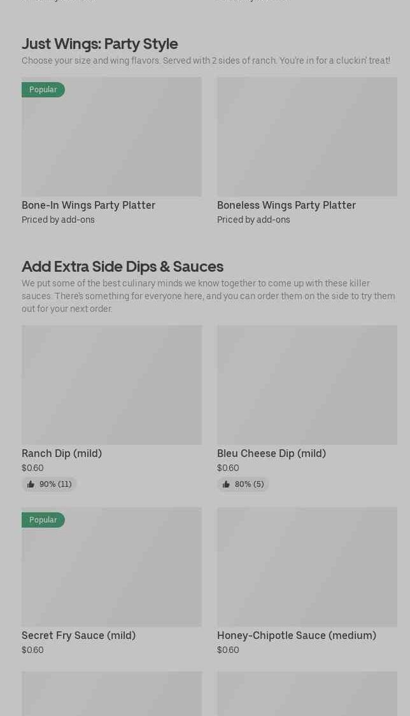Click Add Extra Side Dips & Sauces heading
This screenshot has height=716, width=410.
(x=122, y=266)
